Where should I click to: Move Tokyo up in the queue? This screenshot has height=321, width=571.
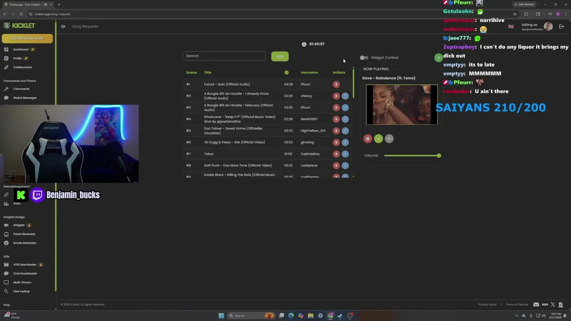[345, 154]
